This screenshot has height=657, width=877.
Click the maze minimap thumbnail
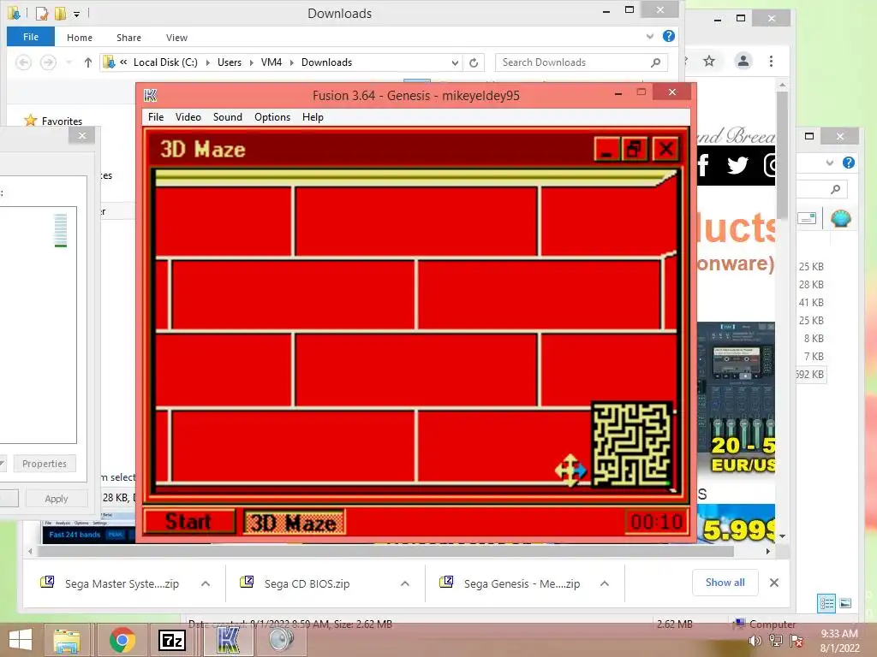[631, 444]
